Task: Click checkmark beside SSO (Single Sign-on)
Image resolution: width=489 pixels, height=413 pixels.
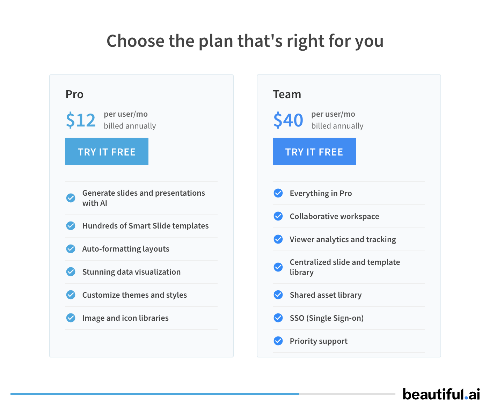Action: click(278, 318)
